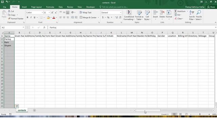Toggle Underline formatting
Viewport: 217px width, 122px height.
click(x=35, y=17)
